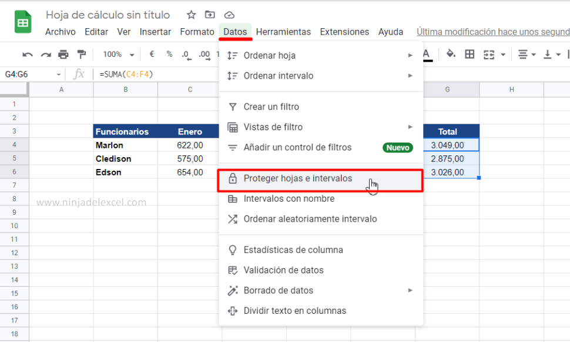Click the move to folder icon
This screenshot has height=342, width=570.
[210, 15]
